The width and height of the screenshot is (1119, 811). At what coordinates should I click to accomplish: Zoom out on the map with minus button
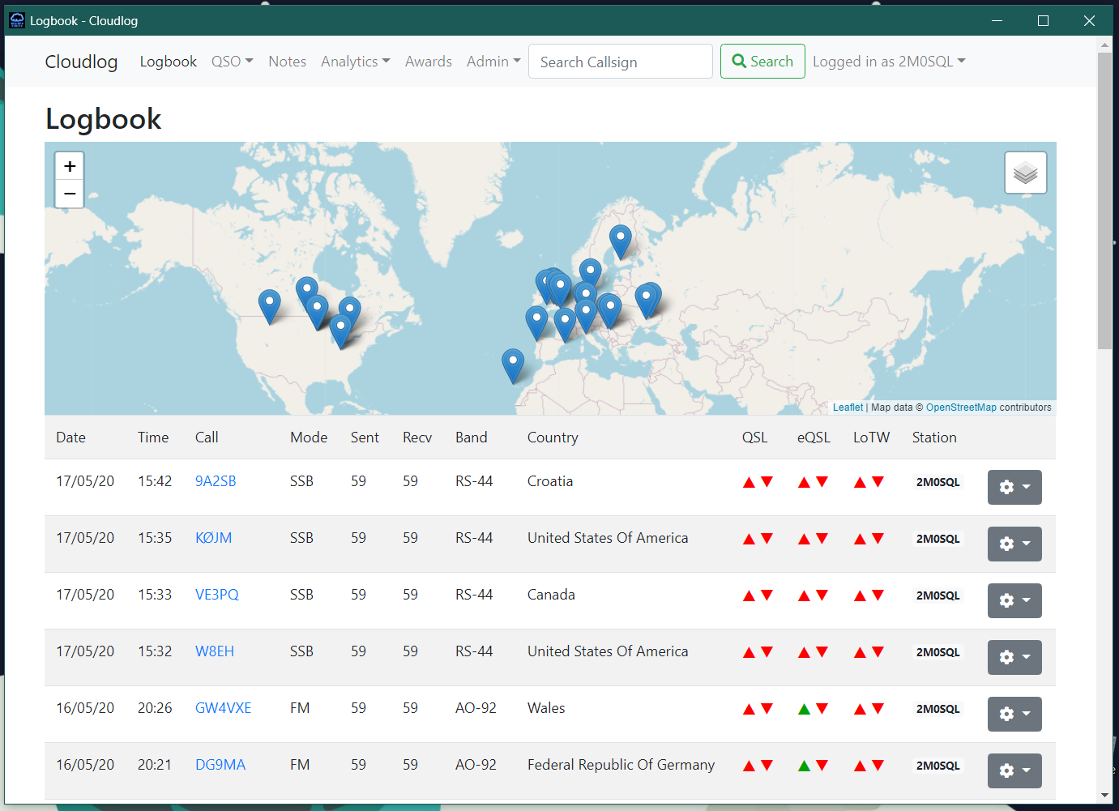pos(70,194)
